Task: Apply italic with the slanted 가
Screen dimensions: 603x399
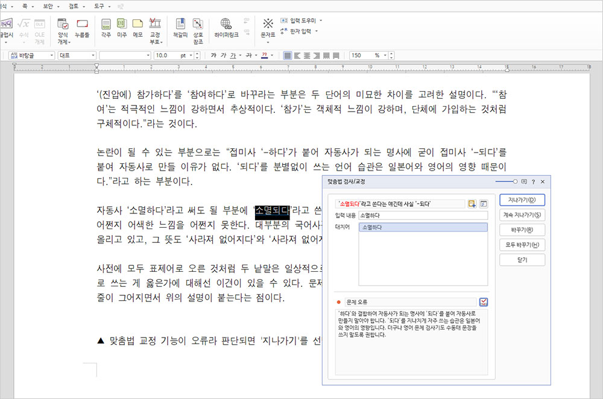Action: (224, 55)
